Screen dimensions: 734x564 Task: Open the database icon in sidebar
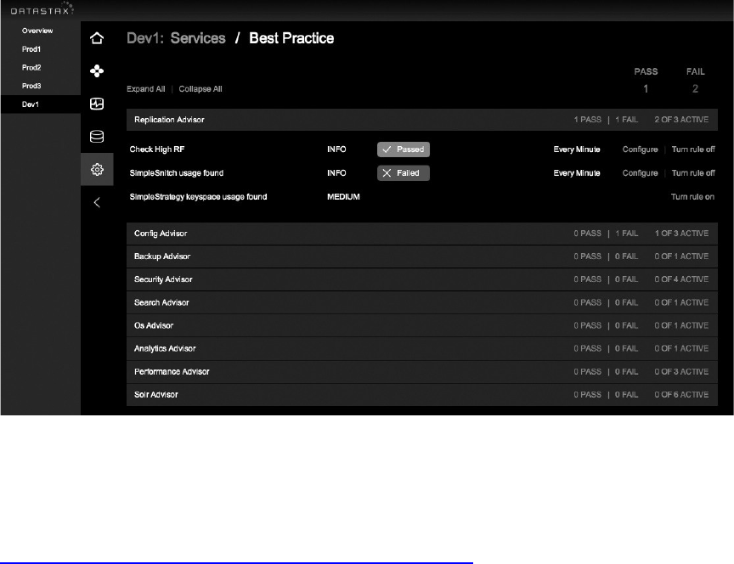pyautogui.click(x=97, y=136)
